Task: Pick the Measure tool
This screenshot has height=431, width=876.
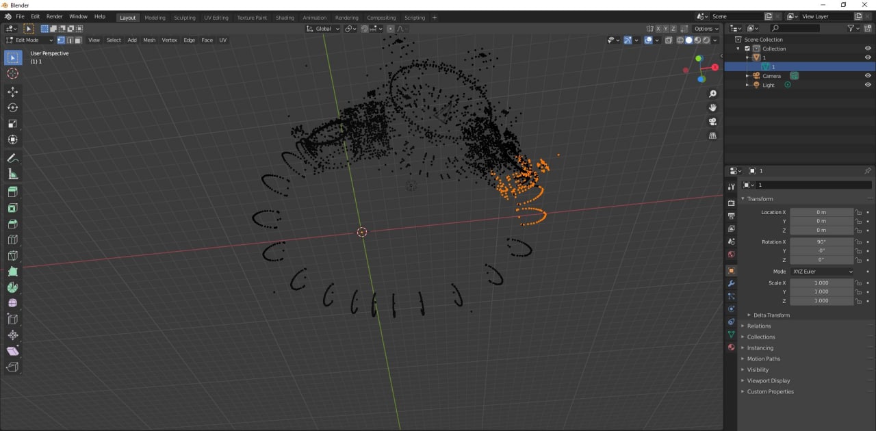Action: coord(12,174)
